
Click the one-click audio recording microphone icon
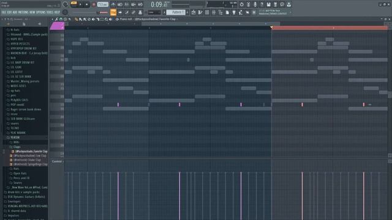pyautogui.click(x=255, y=4)
